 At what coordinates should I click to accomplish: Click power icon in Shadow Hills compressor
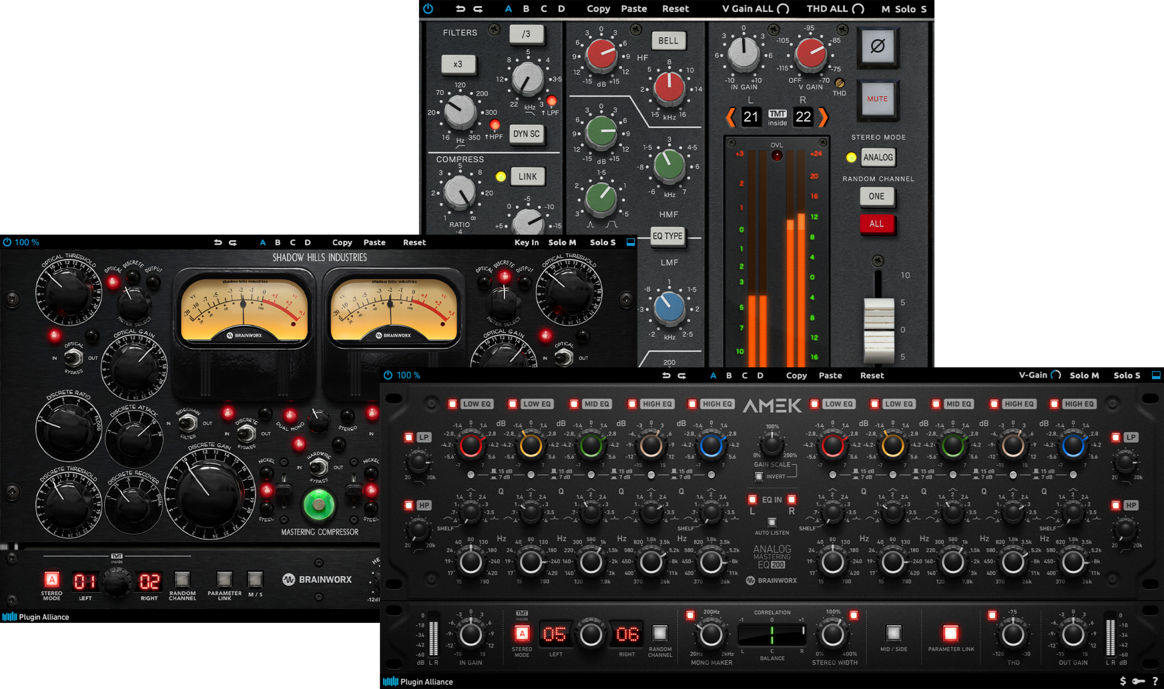coord(7,242)
